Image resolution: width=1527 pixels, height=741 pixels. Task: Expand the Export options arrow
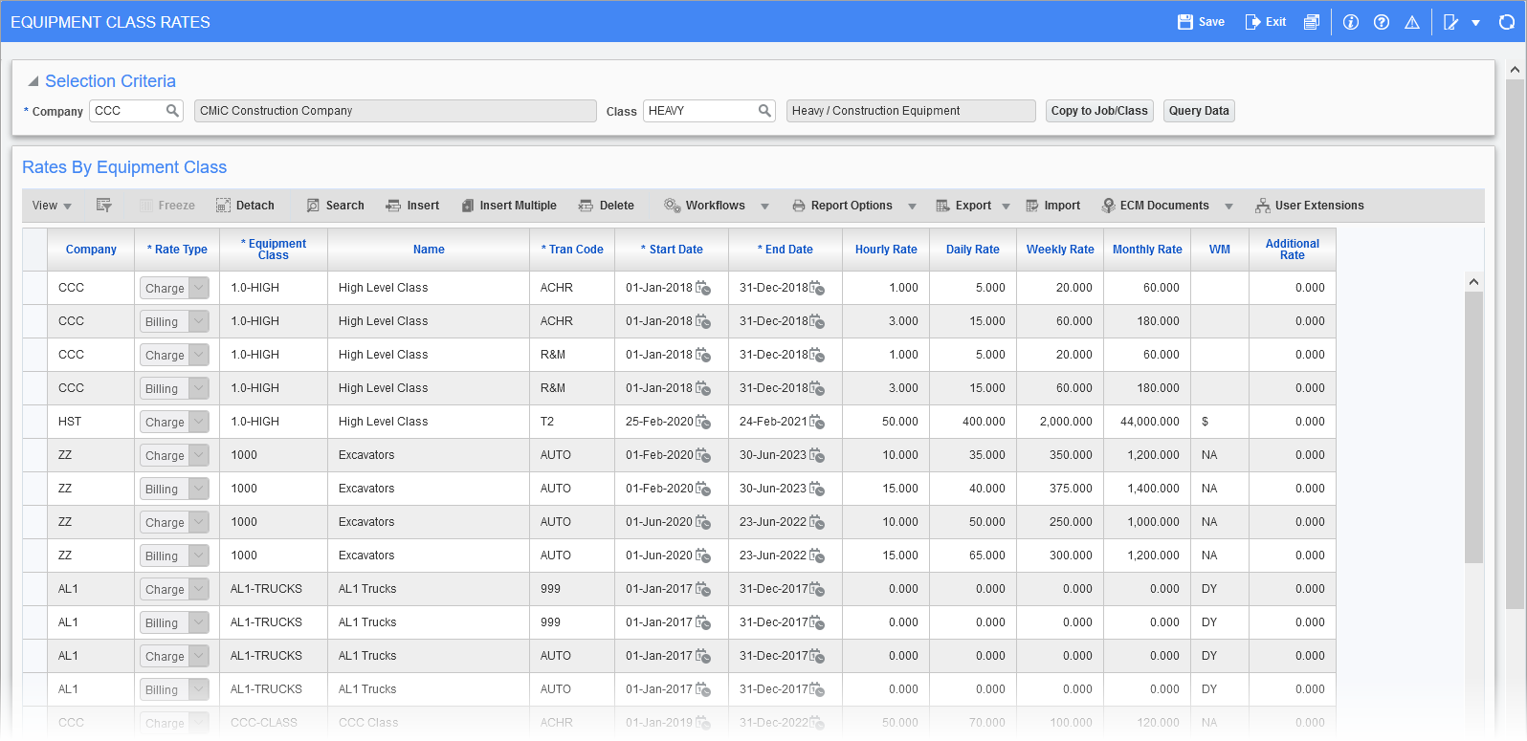click(x=1006, y=207)
